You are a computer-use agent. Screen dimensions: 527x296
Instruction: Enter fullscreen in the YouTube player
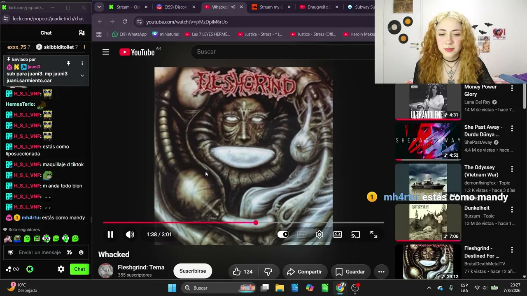coord(374,234)
